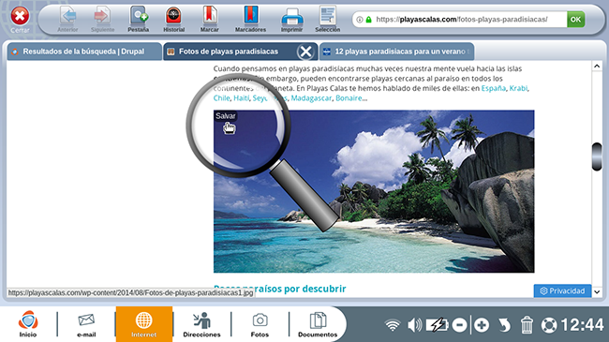Open help with the lifebuoy icon
609x342 pixels.
point(549,325)
